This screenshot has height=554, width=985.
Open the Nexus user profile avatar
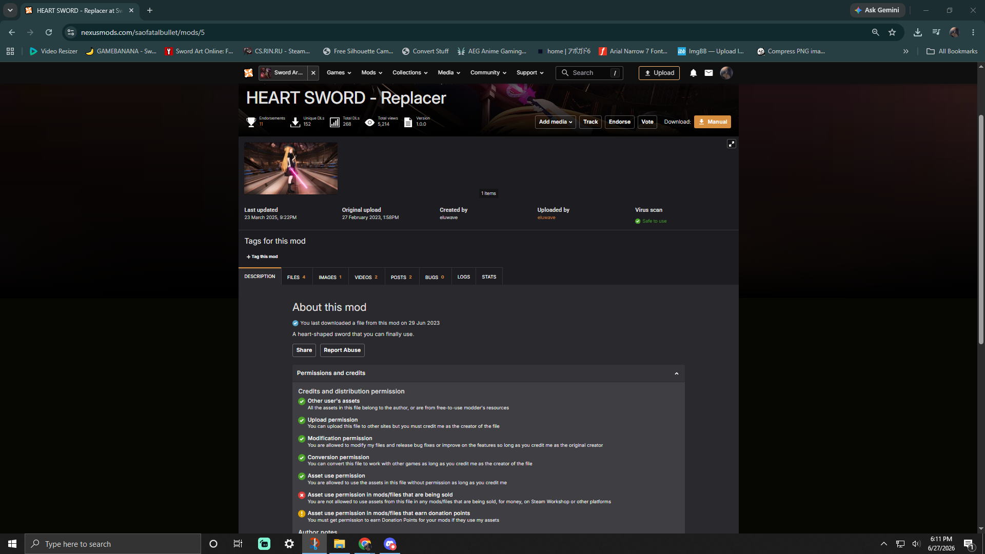click(726, 73)
